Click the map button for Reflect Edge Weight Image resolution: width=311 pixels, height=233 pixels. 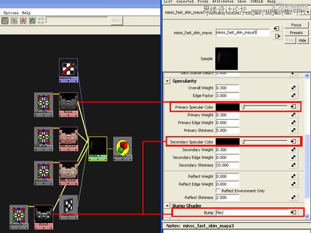[294, 184]
